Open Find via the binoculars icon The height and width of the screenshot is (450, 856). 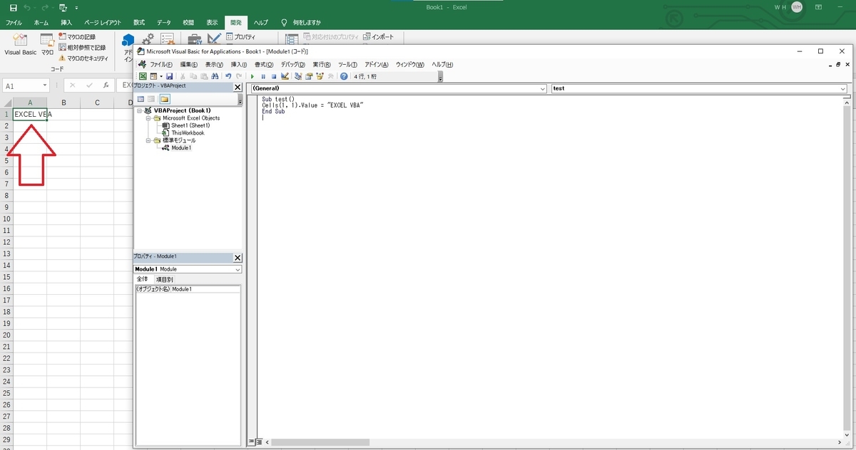tap(215, 76)
